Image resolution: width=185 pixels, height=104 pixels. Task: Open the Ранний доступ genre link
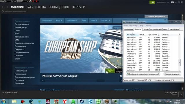[x=21, y=27]
